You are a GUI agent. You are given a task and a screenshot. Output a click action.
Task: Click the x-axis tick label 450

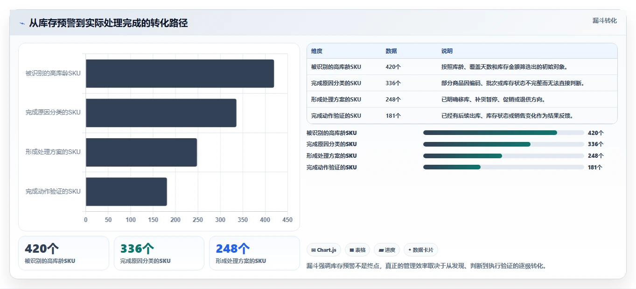pyautogui.click(x=287, y=220)
